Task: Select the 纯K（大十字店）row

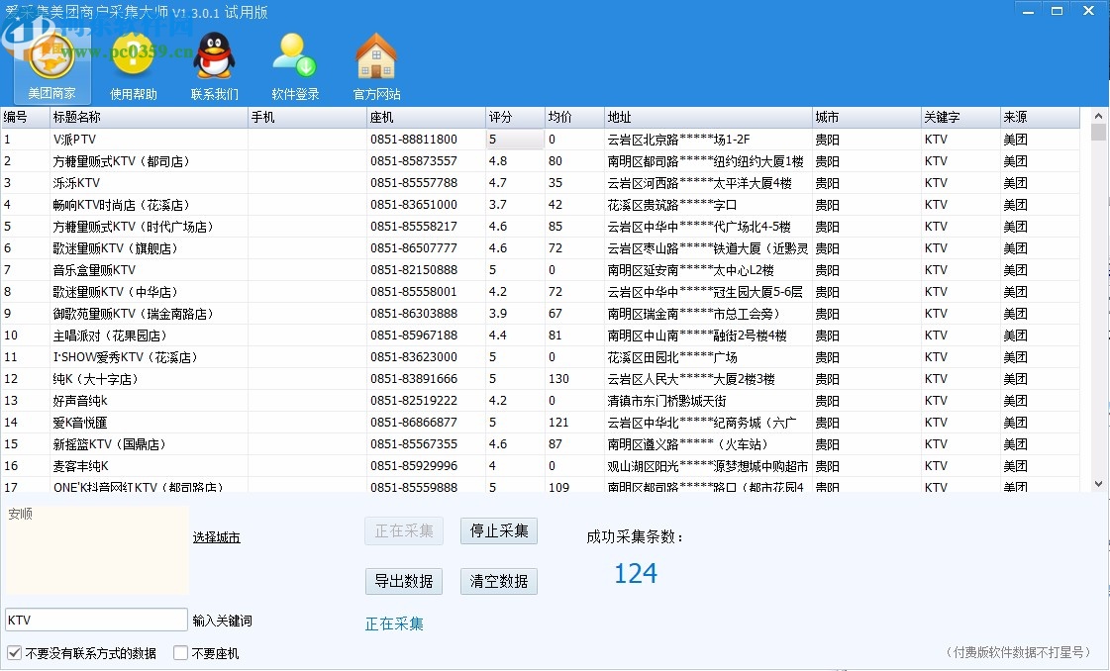Action: (149, 379)
